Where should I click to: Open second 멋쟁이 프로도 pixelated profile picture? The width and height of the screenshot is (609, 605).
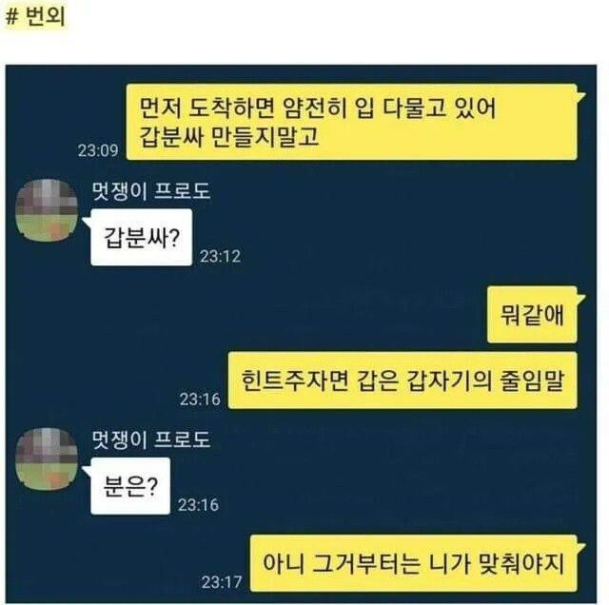point(47,459)
